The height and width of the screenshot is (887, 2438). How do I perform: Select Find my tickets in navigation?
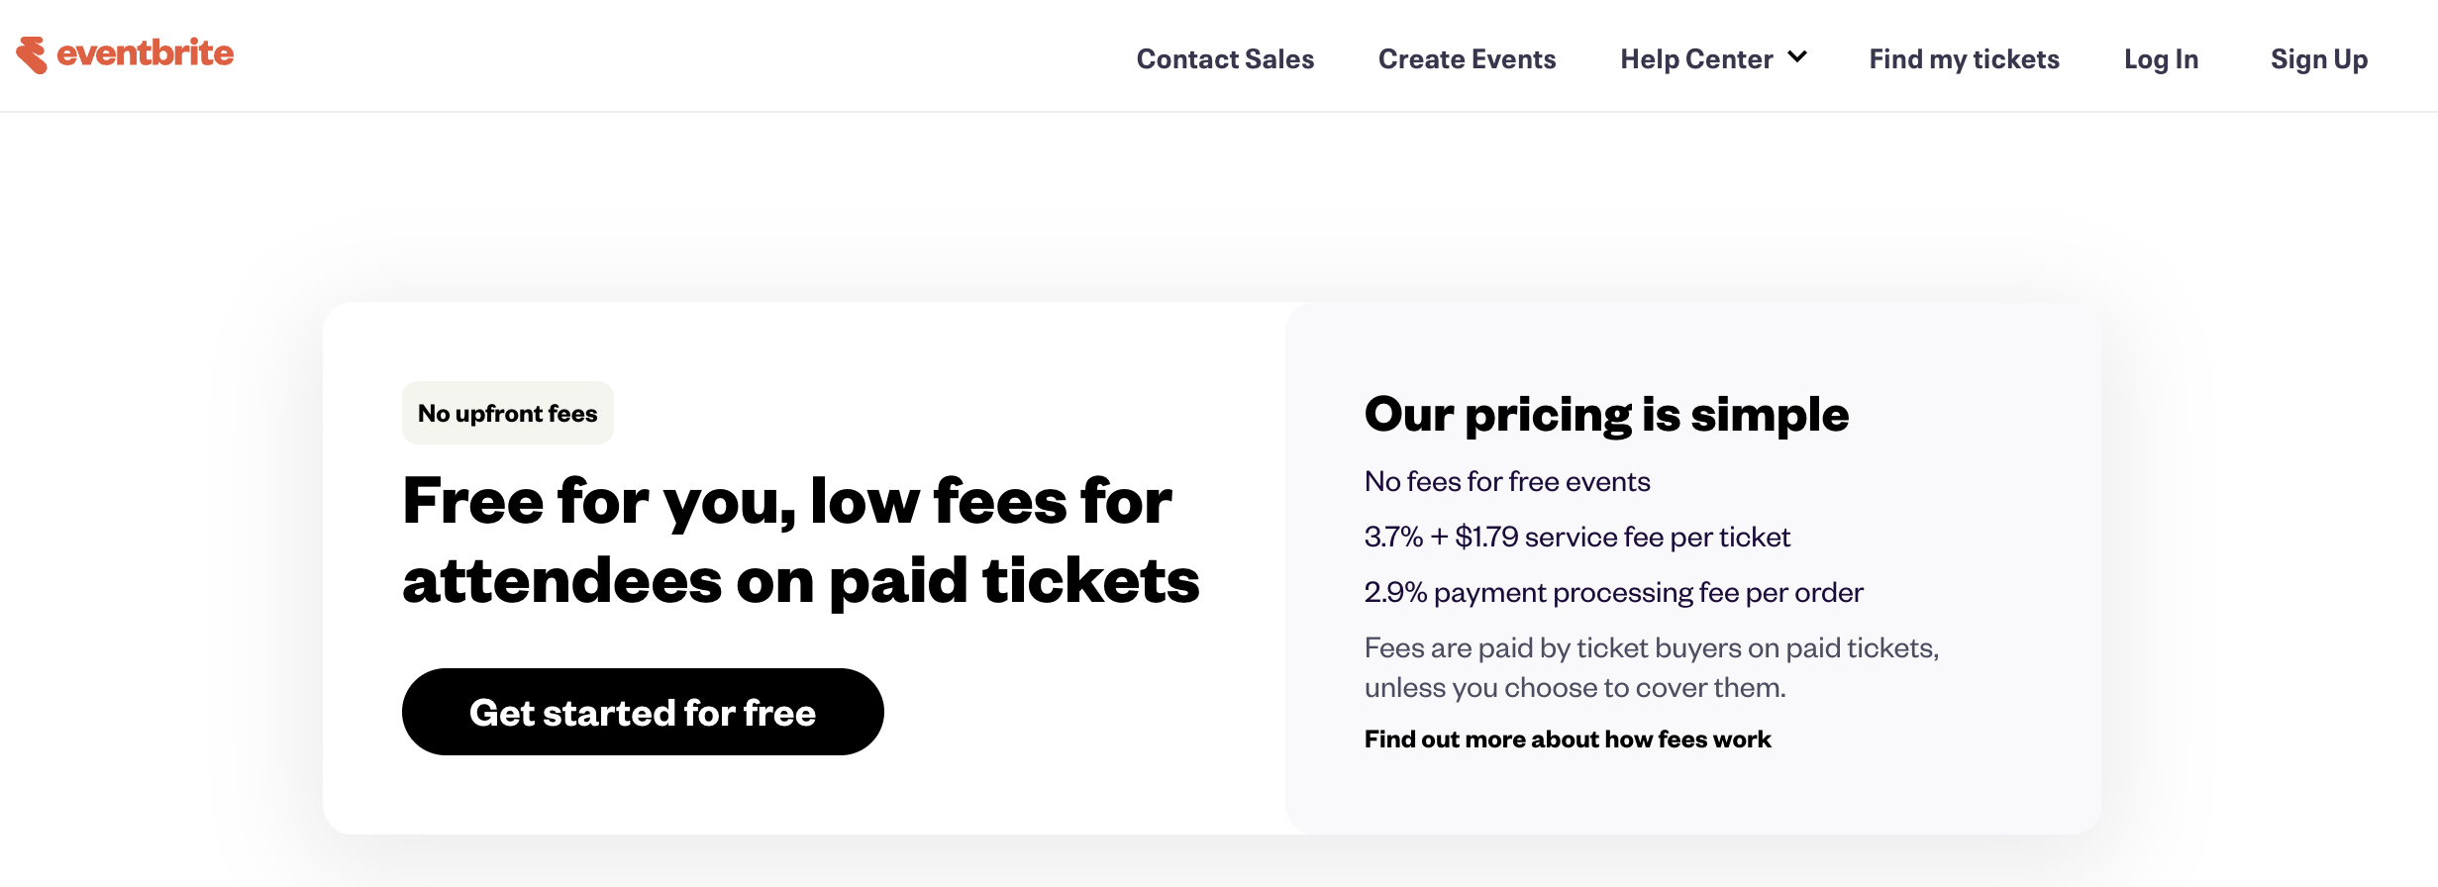pyautogui.click(x=1964, y=59)
